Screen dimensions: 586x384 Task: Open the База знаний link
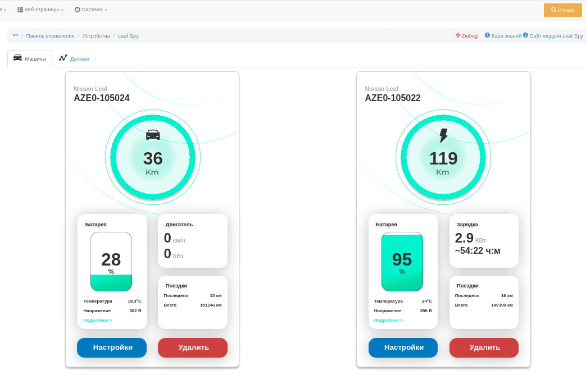pos(503,36)
